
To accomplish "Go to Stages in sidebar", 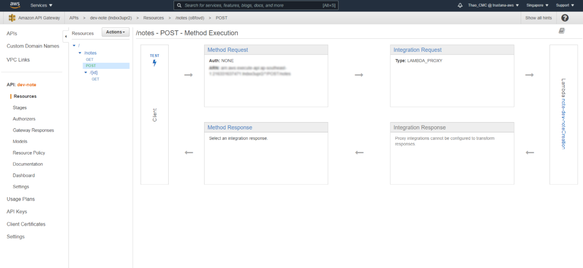I will click(x=20, y=108).
